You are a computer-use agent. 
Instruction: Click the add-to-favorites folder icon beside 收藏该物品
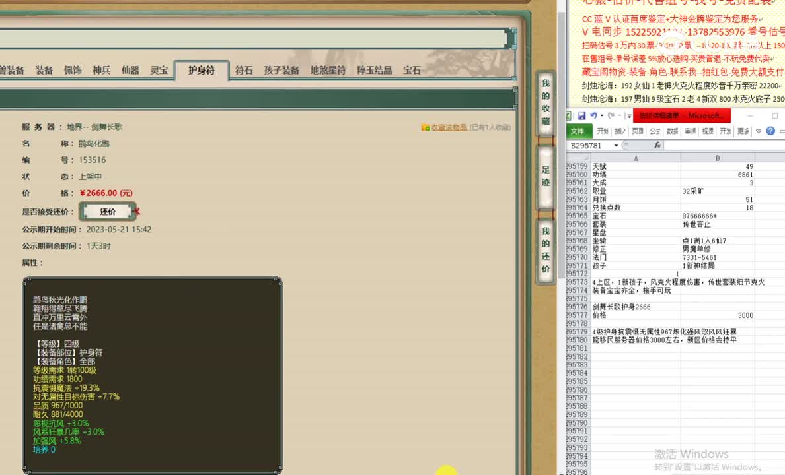coord(426,127)
